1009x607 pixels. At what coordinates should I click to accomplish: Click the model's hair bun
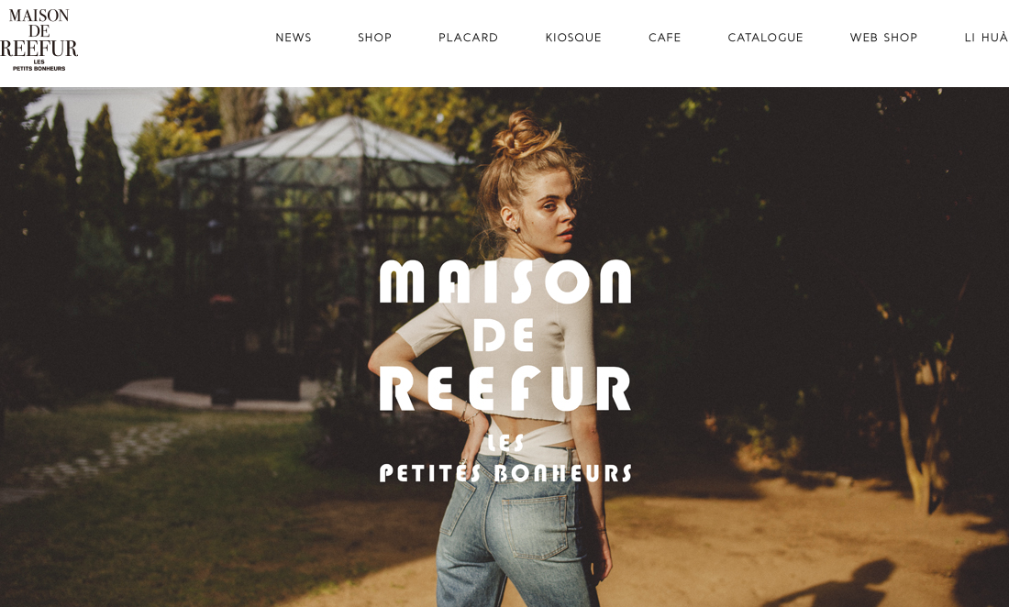pyautogui.click(x=523, y=134)
